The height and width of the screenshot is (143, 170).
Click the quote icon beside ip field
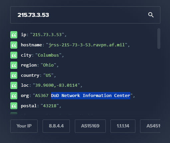coord(14,35)
